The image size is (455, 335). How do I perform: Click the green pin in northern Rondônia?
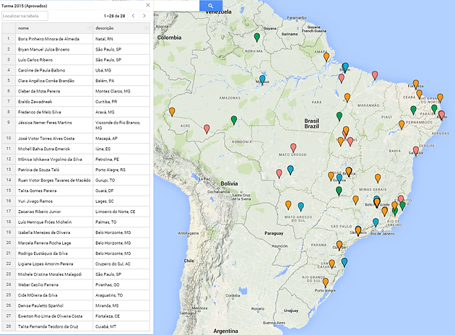(234, 121)
